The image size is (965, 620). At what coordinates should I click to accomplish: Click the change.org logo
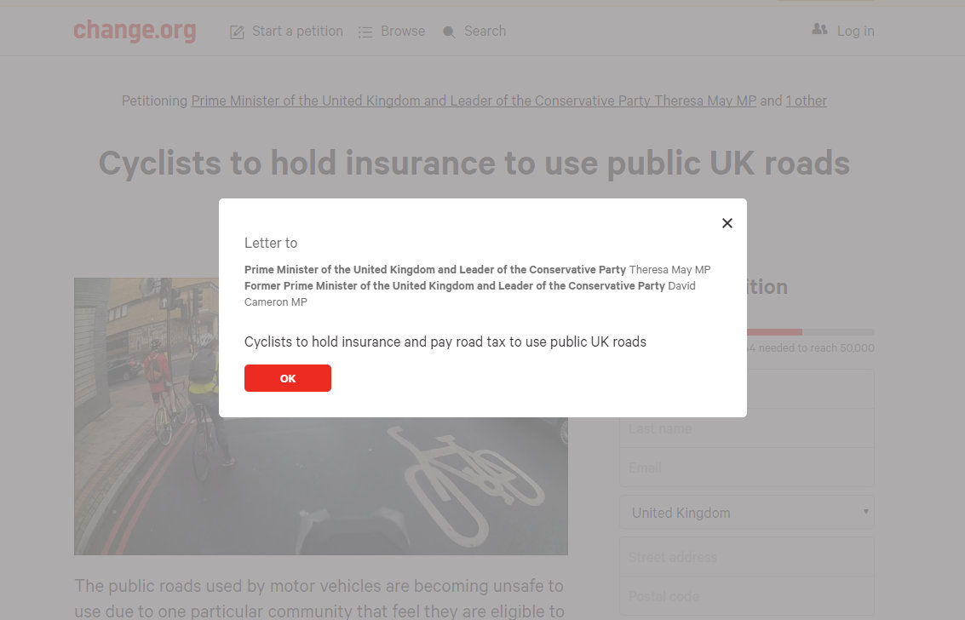135,31
